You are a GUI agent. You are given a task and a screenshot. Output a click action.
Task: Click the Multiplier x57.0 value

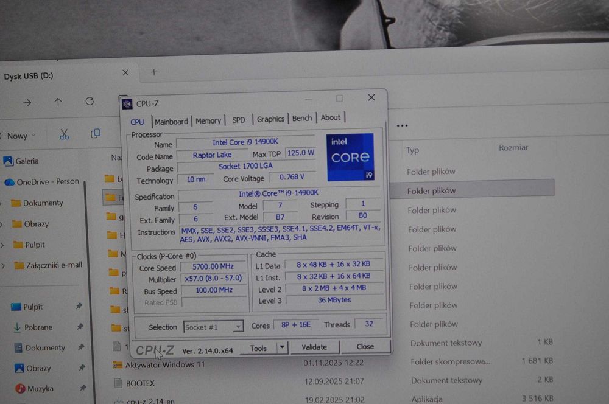[213, 278]
